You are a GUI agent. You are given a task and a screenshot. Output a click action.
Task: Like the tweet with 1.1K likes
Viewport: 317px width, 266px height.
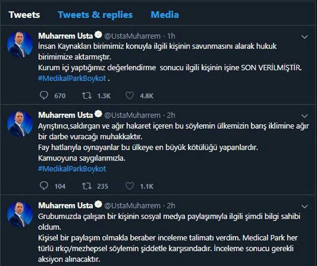tap(130, 186)
